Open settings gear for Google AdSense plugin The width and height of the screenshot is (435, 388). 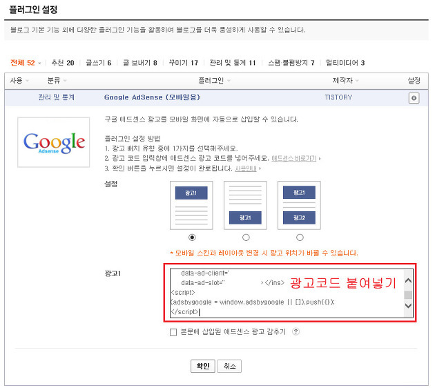pos(414,98)
